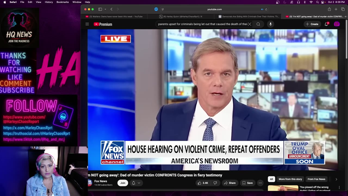Go back in Safari

[111, 9]
